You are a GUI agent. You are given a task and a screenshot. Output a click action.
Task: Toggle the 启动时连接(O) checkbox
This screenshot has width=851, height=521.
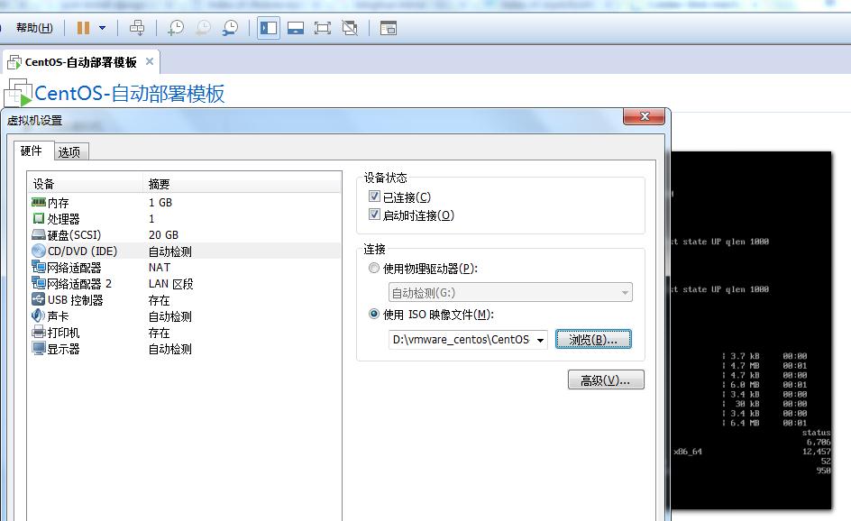coord(374,215)
